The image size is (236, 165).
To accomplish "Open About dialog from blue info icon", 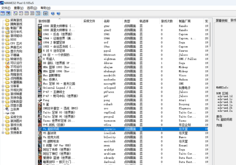I will [53, 13].
